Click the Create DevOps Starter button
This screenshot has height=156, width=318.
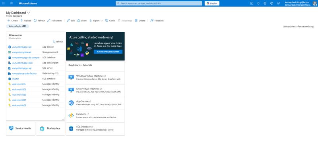(x=108, y=52)
